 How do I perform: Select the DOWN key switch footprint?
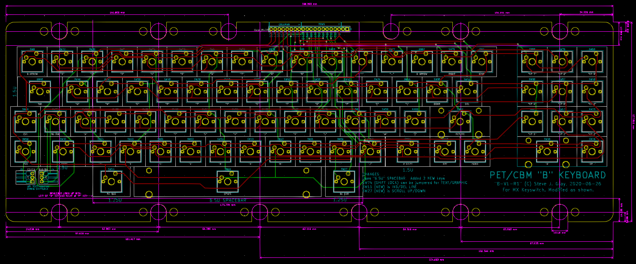(x=437, y=91)
